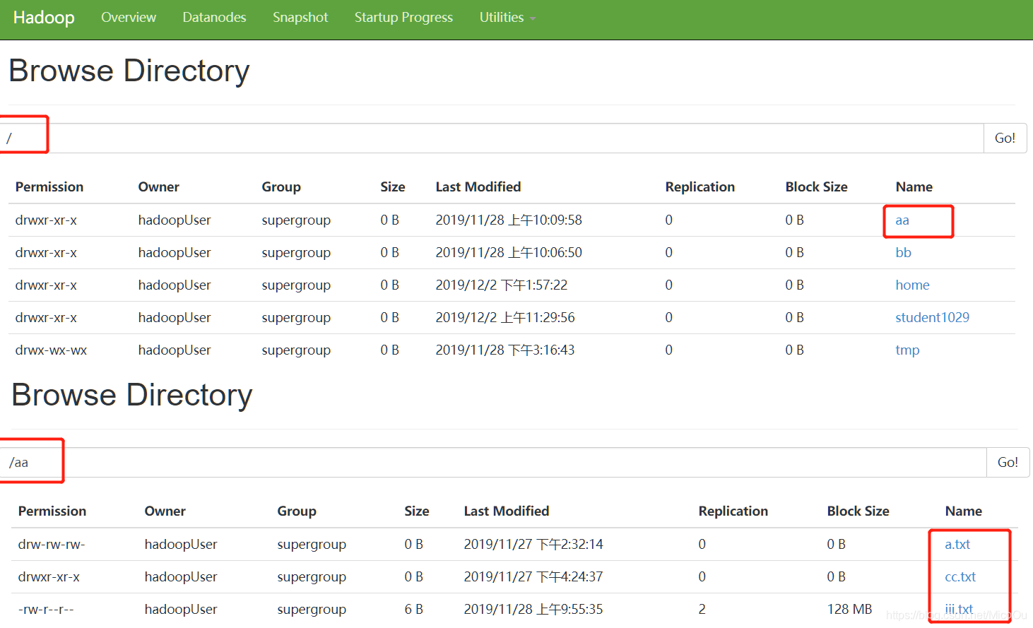Screen dimensions: 1033x628
Task: Select the Permission header in the first table
Action: coord(49,187)
